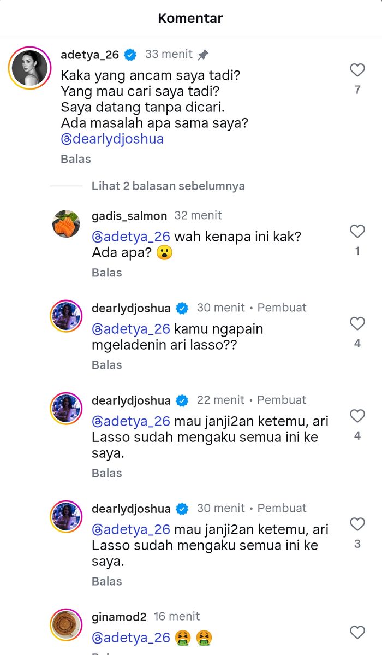This screenshot has height=655, width=382.
Task: Click the @adetya_26 mention in gadis_salmon's comment
Action: 131,237
